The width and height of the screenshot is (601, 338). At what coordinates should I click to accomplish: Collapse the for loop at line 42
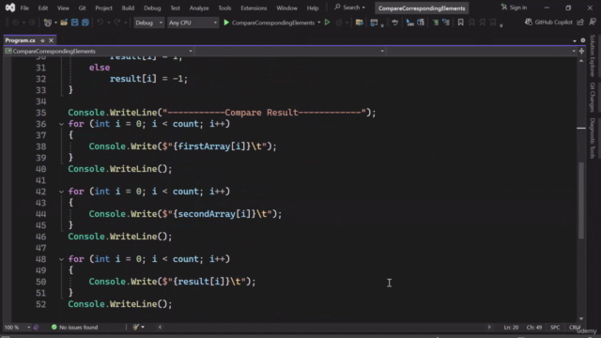click(61, 192)
